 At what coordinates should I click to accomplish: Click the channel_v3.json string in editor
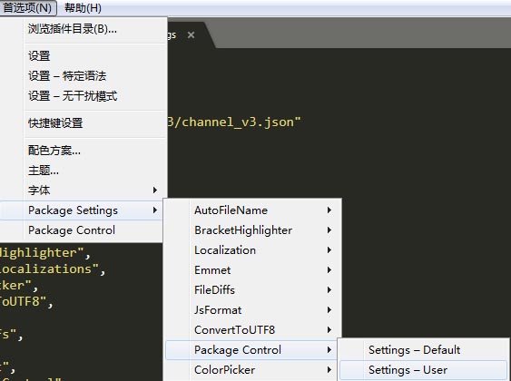233,122
